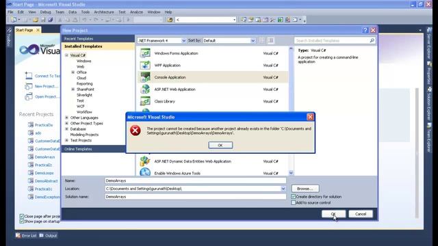Open the Architecture menu
Viewport: 438px width, 246px height.
coord(104,12)
